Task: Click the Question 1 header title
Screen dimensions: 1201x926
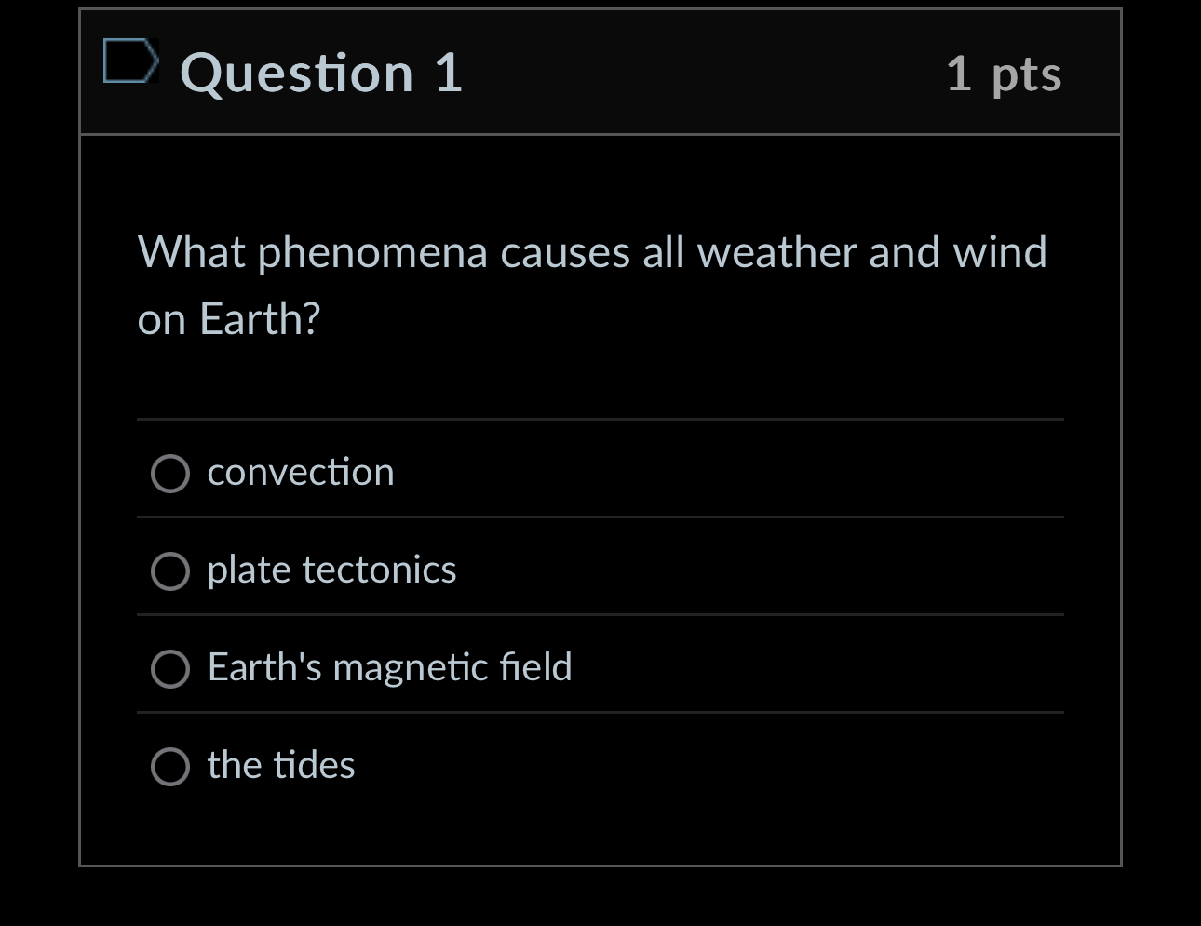Action: pyautogui.click(x=322, y=74)
